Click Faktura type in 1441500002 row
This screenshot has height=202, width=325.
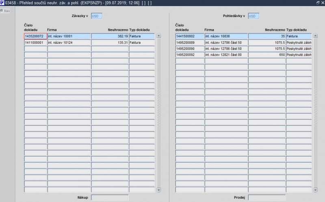point(299,36)
